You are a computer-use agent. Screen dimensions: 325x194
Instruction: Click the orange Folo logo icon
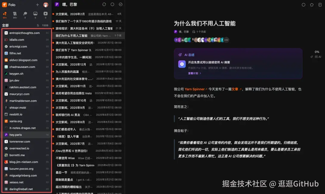point(4,5)
